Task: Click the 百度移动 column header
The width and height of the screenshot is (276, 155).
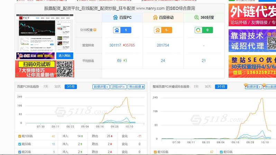Action: click(163, 18)
